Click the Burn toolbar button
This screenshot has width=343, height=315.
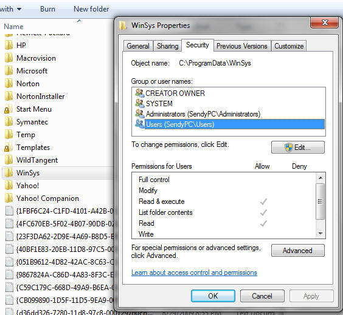tap(47, 9)
